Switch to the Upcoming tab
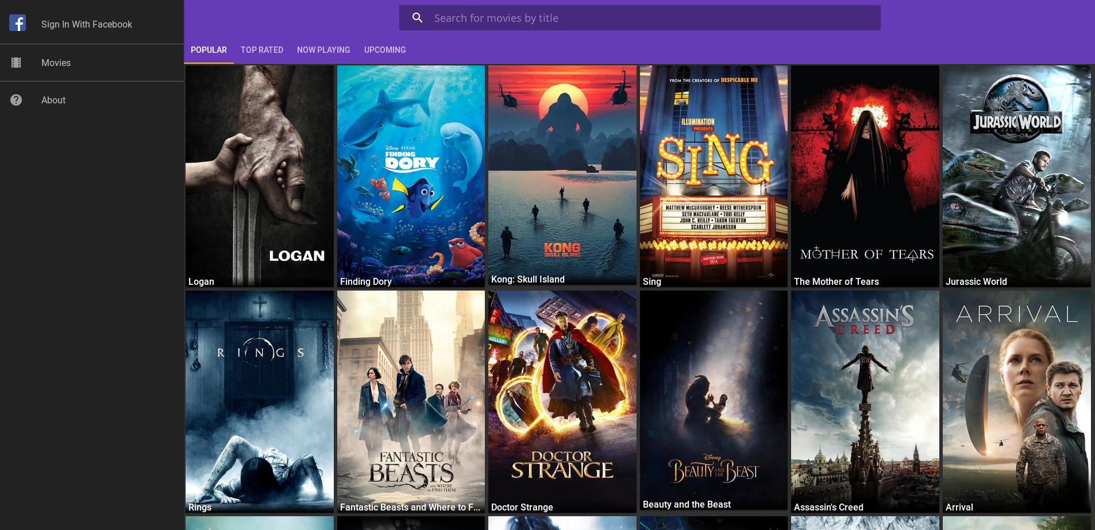The width and height of the screenshot is (1095, 530). click(x=385, y=50)
